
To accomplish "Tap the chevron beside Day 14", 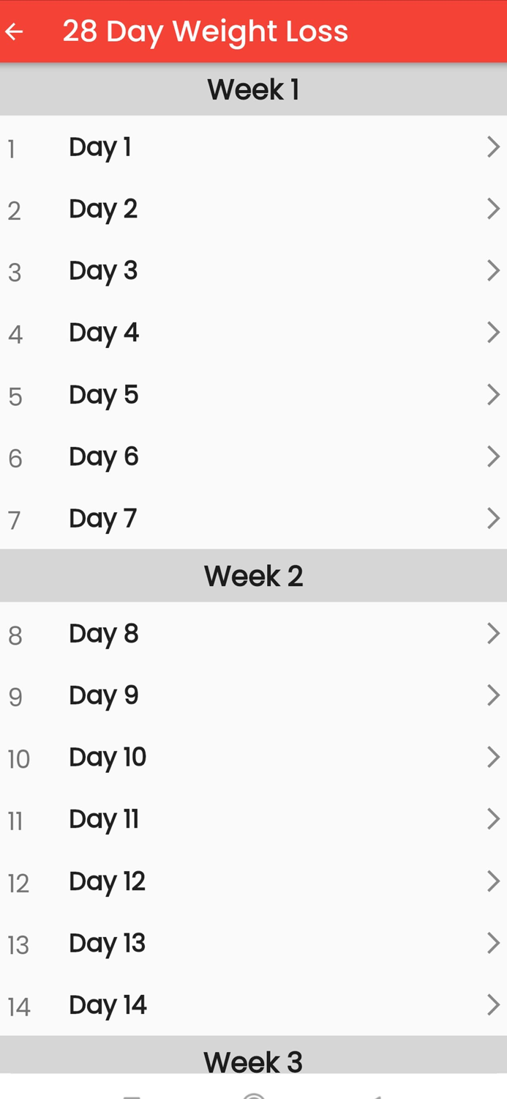I will coord(493,1004).
